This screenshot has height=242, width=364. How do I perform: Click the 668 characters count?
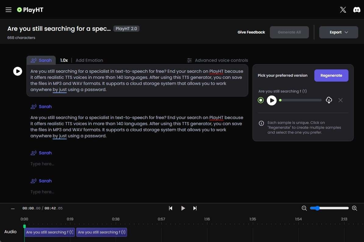pos(21,37)
